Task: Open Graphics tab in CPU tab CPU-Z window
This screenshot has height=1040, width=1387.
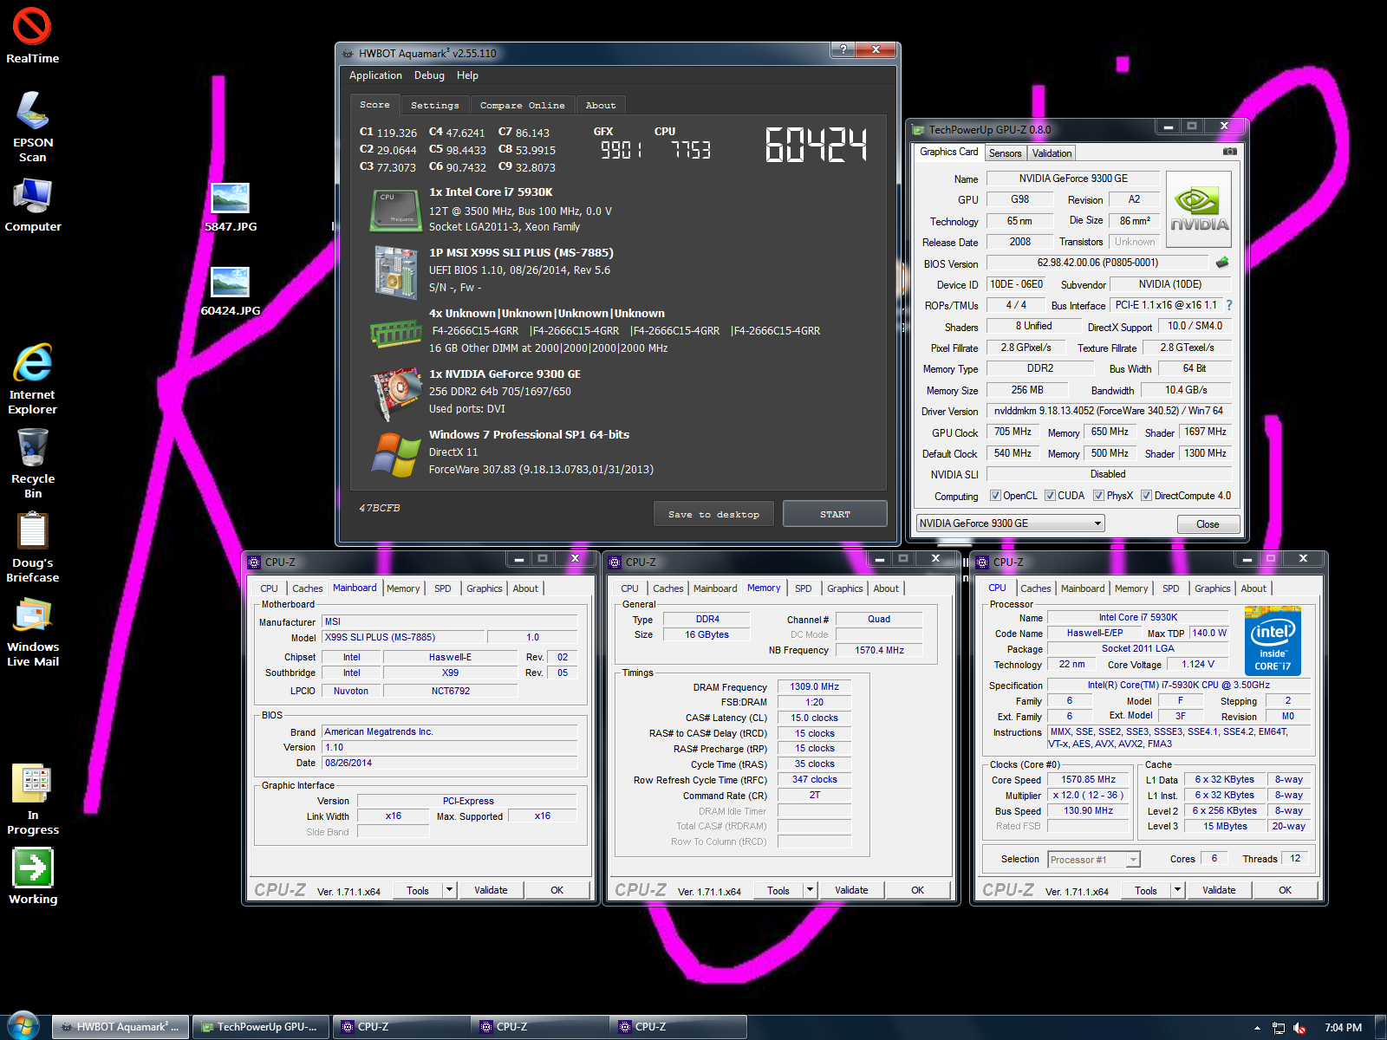Action: pos(1212,588)
